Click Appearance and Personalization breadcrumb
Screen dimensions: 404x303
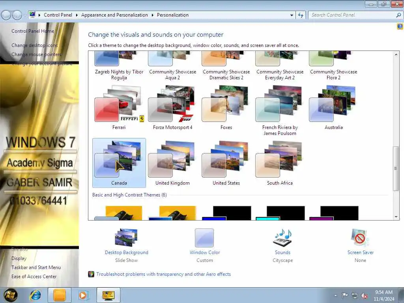click(x=114, y=15)
